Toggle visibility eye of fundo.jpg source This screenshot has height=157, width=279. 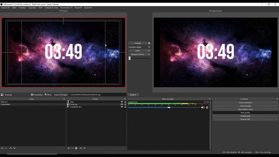click(122, 104)
